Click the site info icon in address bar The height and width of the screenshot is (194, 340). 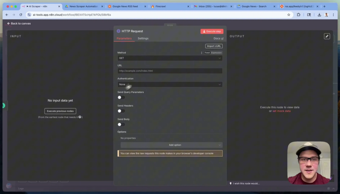click(29, 15)
